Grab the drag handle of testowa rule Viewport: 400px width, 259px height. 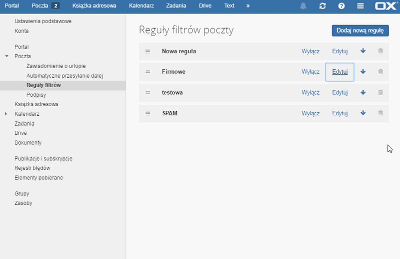coord(147,93)
